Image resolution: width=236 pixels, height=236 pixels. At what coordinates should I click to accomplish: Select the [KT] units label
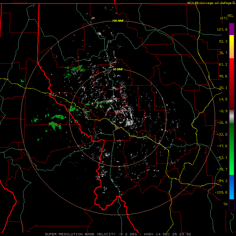click(224, 18)
